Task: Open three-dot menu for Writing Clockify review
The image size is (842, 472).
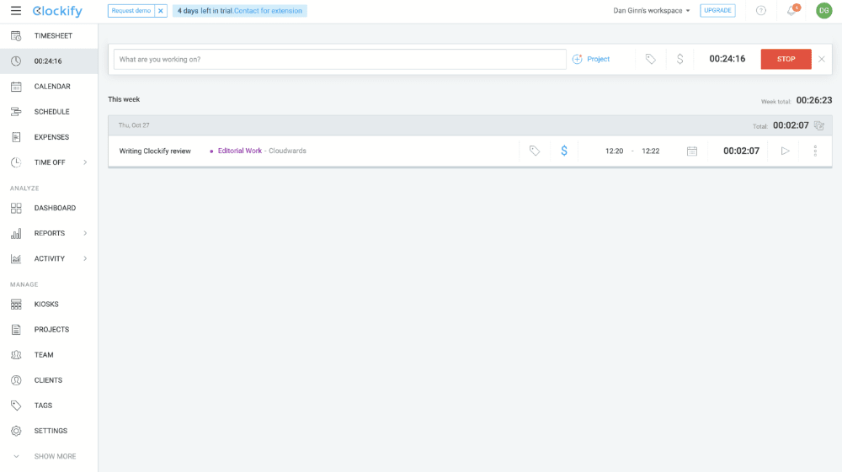Action: pos(815,151)
